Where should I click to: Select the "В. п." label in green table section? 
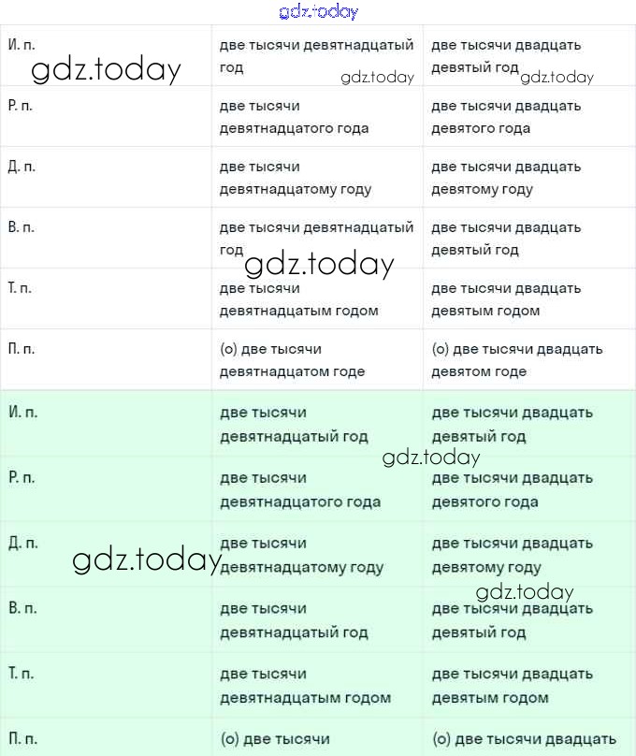point(22,609)
